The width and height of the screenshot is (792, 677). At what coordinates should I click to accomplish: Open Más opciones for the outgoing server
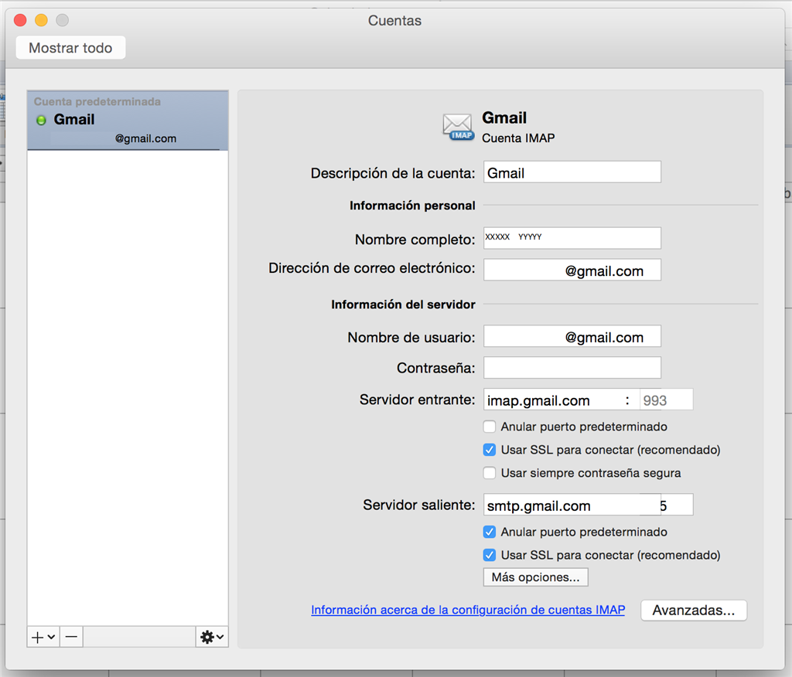click(535, 577)
